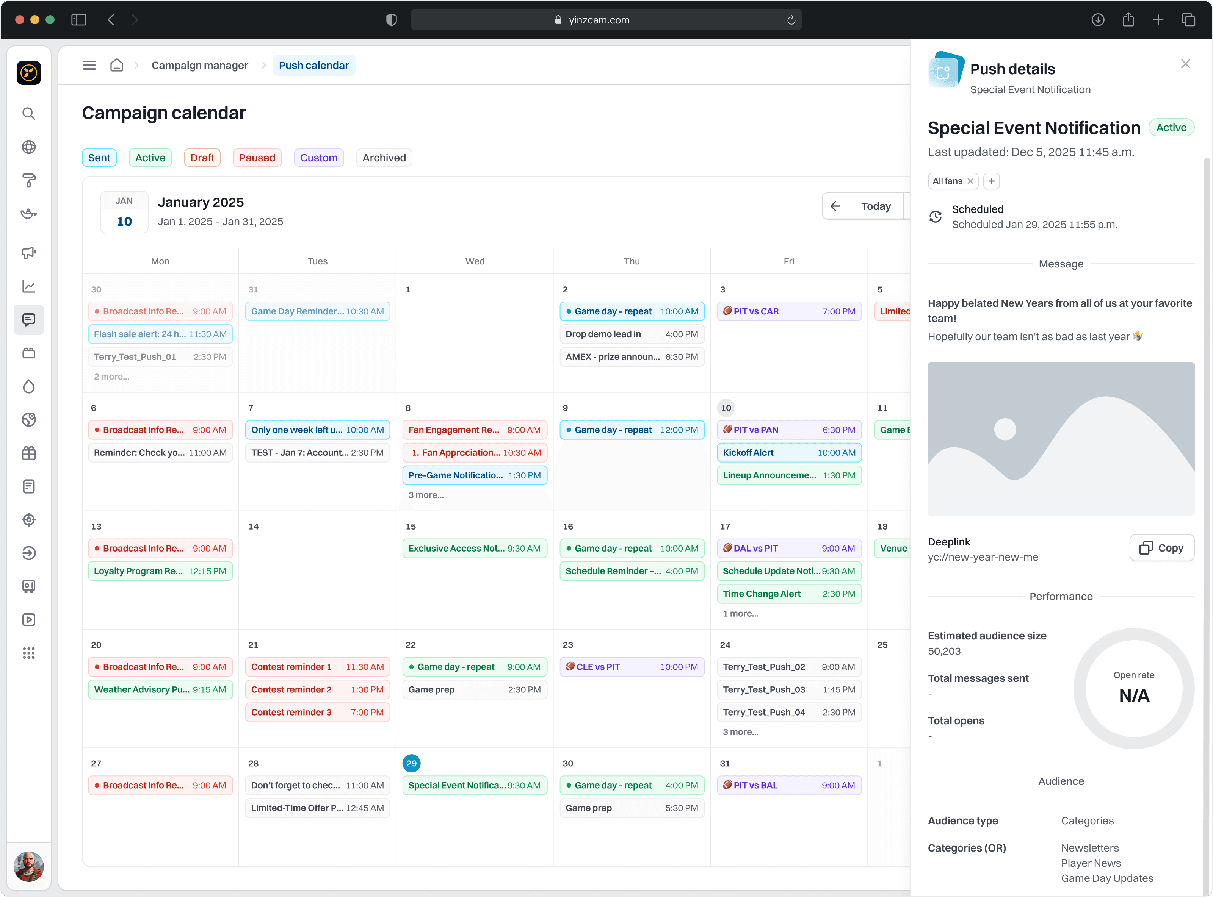The width and height of the screenshot is (1213, 897).
Task: Click the megaphone campaigns sidebar icon
Action: [29, 253]
